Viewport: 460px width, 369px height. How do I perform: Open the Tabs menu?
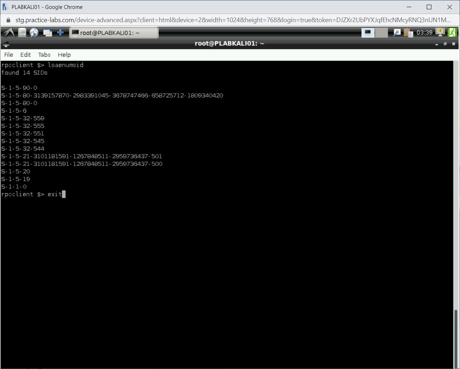coord(44,55)
